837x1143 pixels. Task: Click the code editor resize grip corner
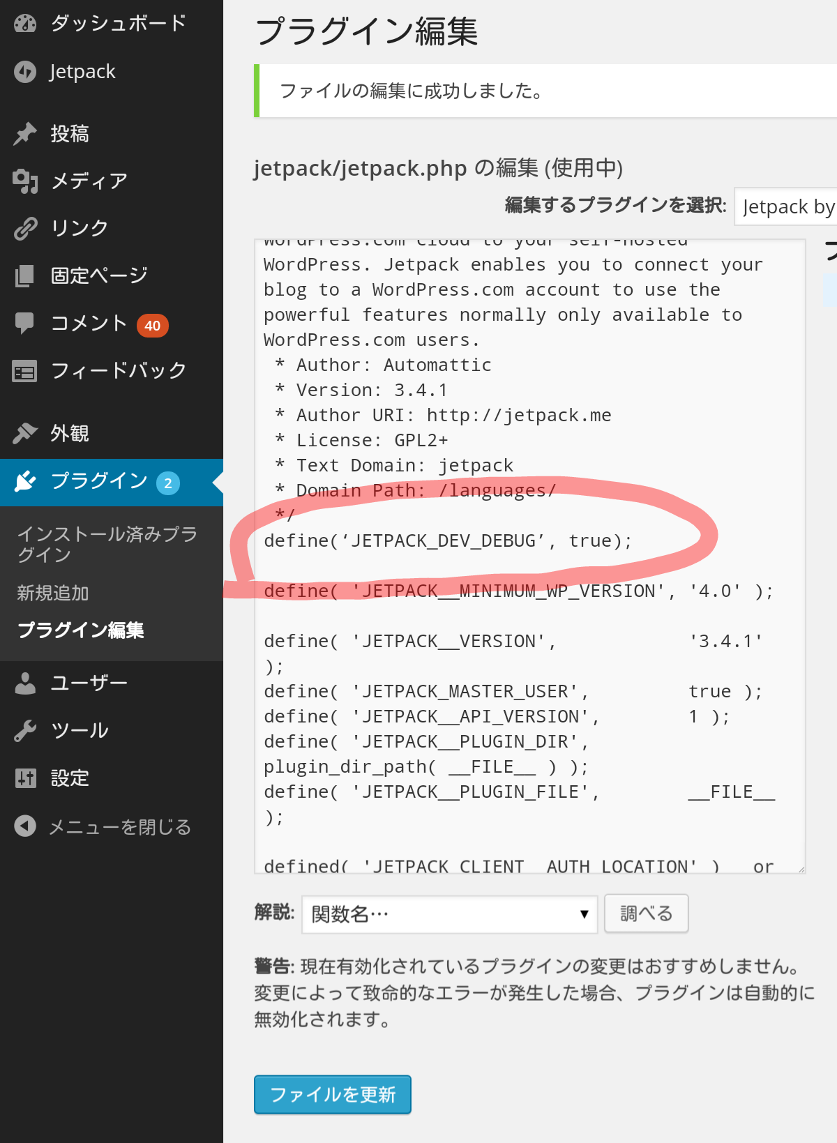coord(801,868)
